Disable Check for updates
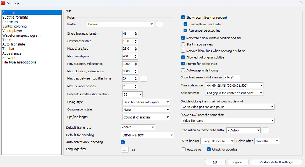 209,149
